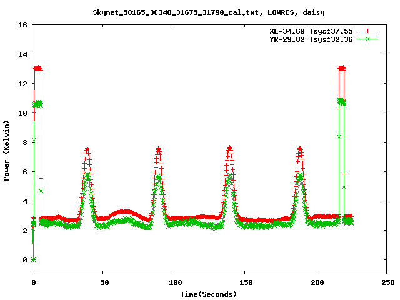Click the red peak near 190 seconds

(300, 149)
